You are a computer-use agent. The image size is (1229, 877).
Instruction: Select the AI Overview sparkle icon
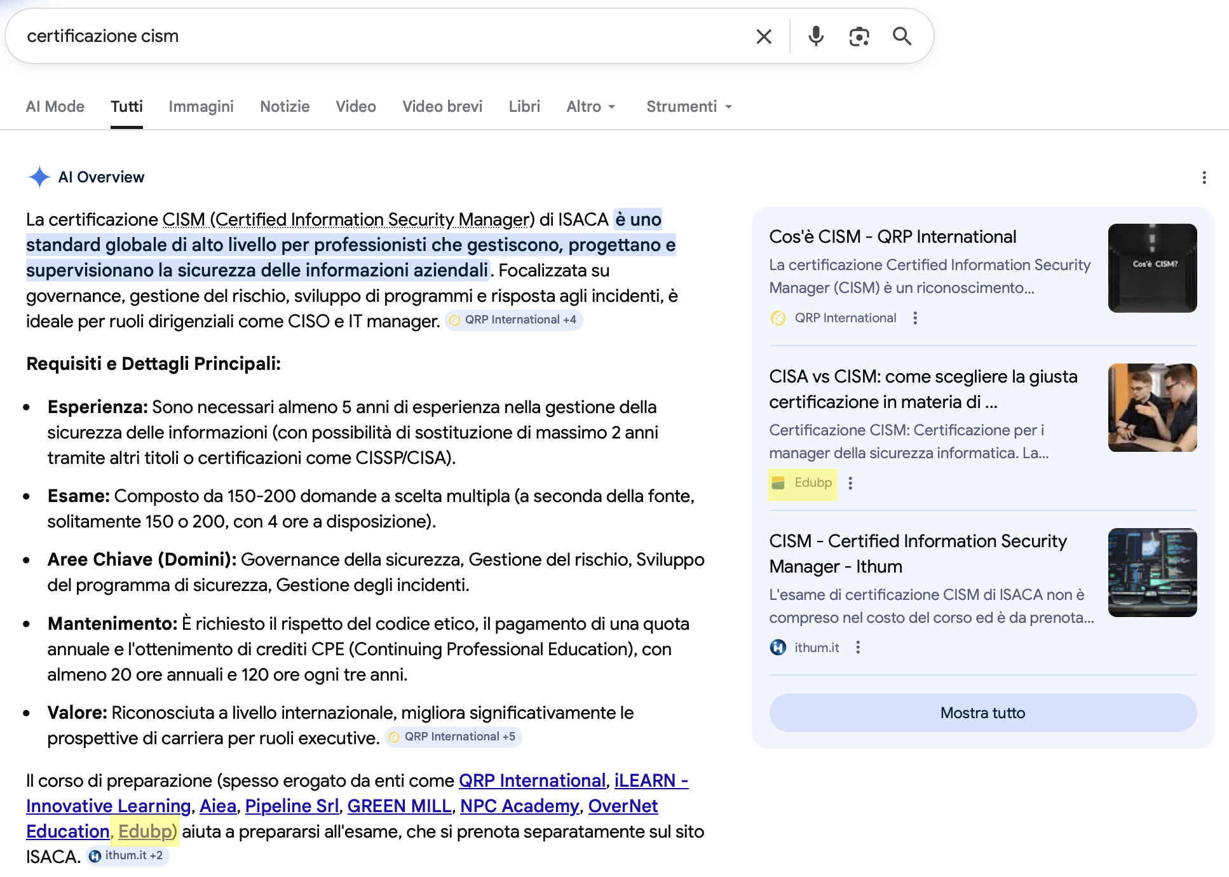(x=39, y=177)
